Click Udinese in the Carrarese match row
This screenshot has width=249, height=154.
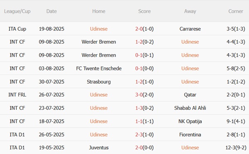pos(99,29)
